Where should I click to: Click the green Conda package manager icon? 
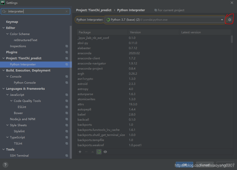tap(99, 152)
